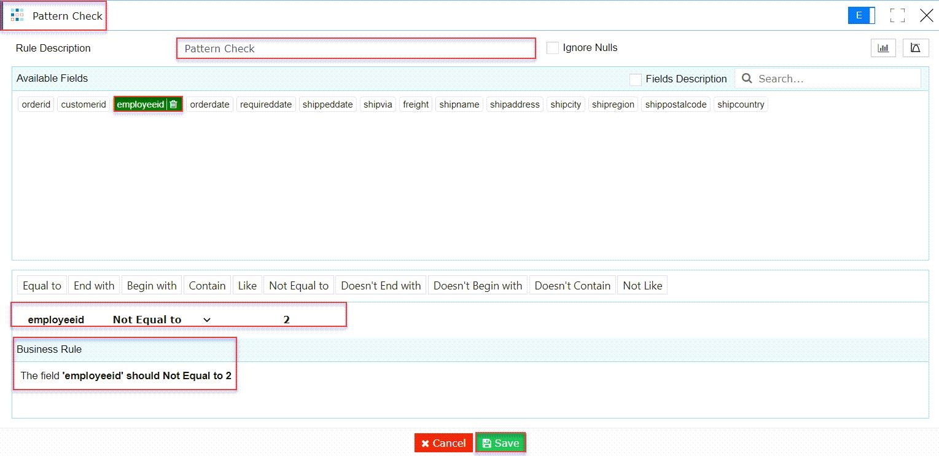Open the Not Equal to condition dropdown
Image resolution: width=939 pixels, height=456 pixels.
coord(206,320)
